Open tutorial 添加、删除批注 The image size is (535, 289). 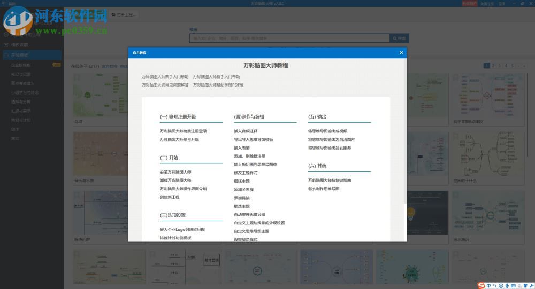[249, 156]
